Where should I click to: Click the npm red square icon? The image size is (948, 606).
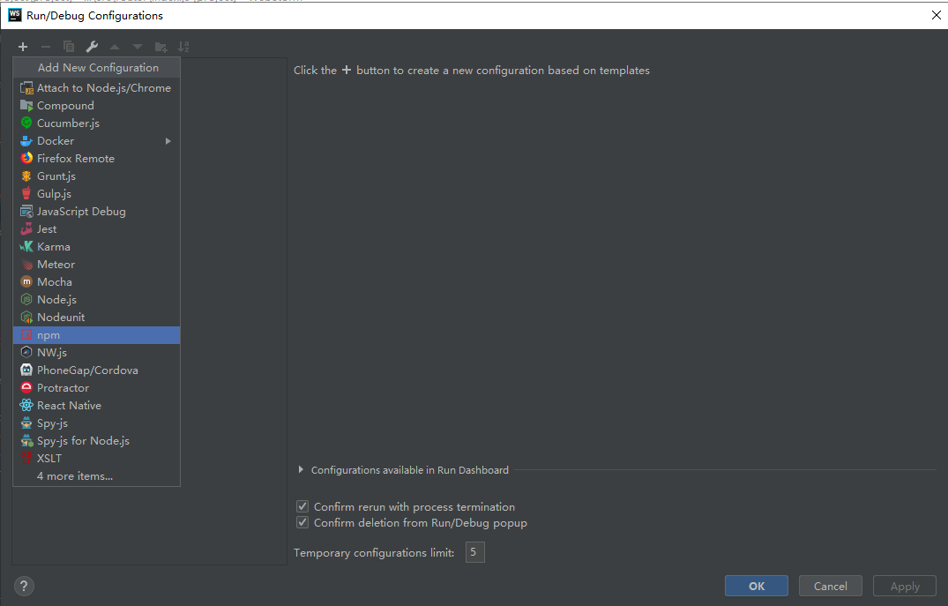(26, 334)
